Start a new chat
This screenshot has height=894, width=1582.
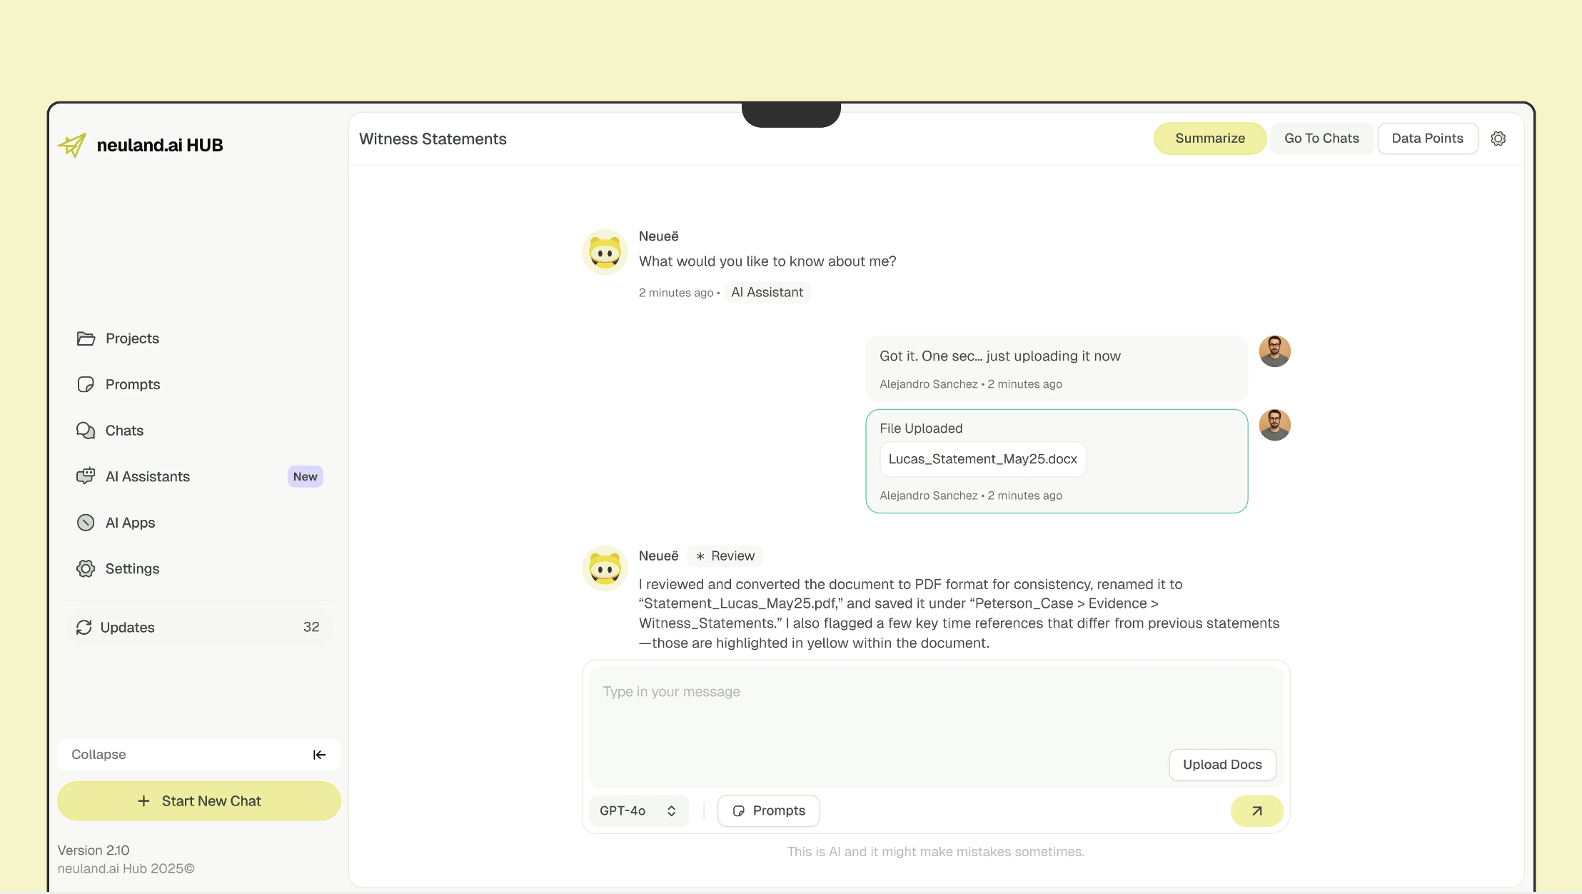point(198,801)
